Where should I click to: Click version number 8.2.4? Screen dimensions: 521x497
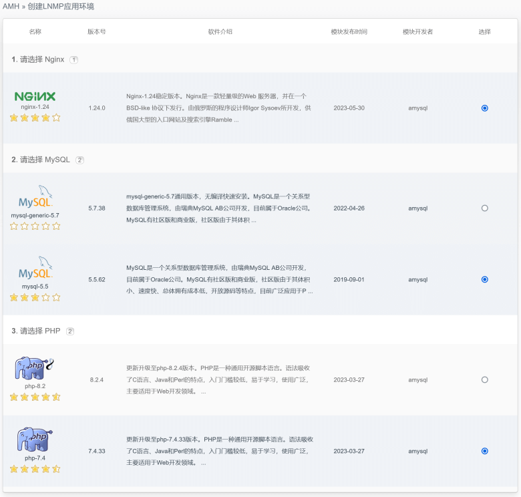[x=97, y=379]
